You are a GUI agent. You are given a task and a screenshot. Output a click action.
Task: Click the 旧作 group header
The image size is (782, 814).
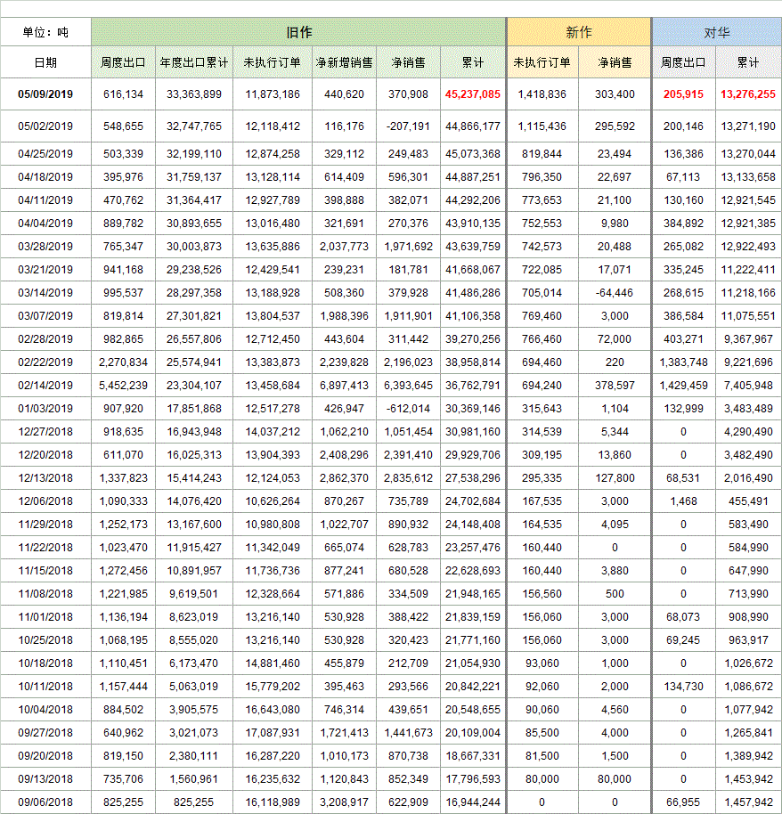298,32
